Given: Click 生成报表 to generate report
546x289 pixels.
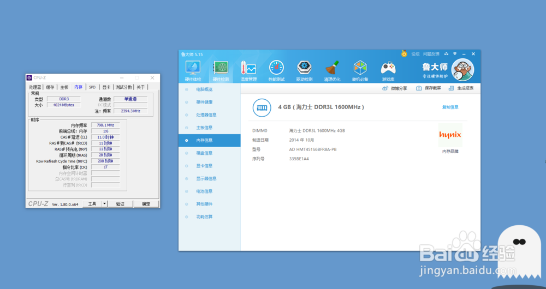Looking at the screenshot, I should [461, 88].
